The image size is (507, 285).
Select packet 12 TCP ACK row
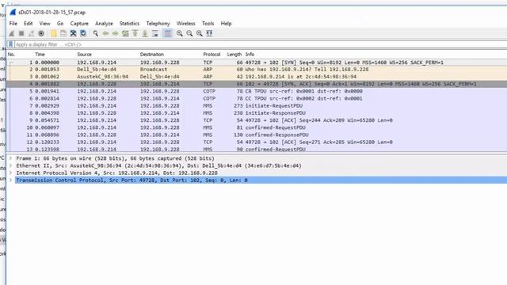(x=257, y=142)
